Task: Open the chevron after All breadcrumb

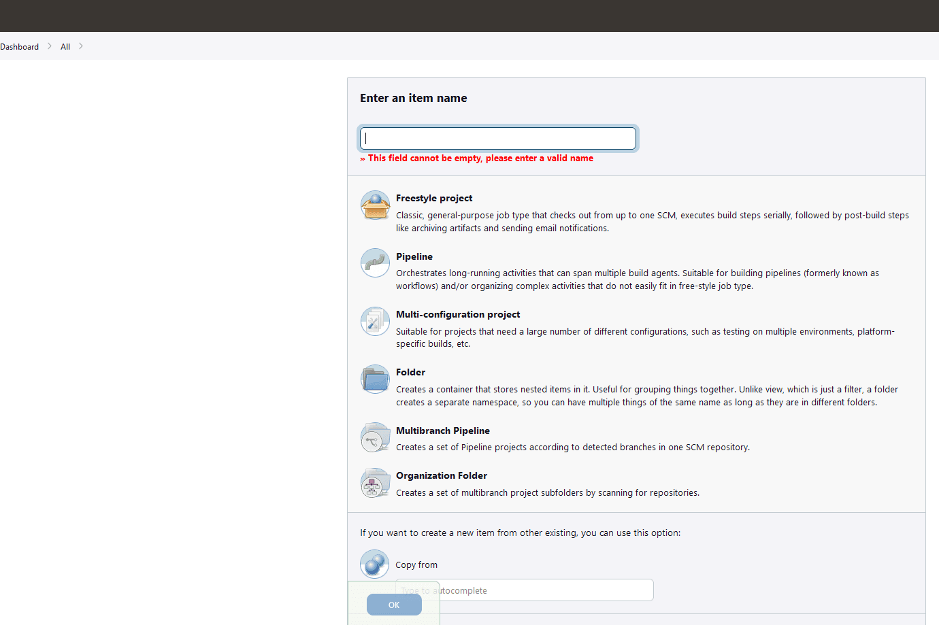Action: 81,46
